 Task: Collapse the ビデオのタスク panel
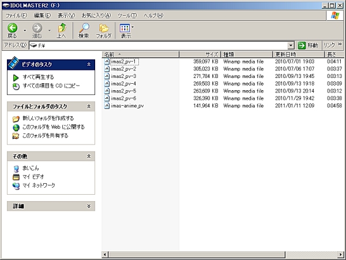89,64
